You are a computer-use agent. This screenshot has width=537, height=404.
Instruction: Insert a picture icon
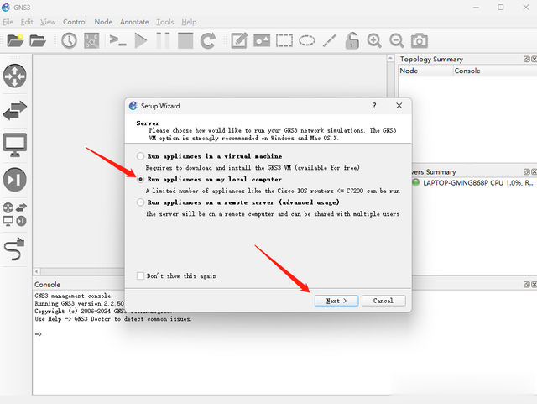[262, 40]
